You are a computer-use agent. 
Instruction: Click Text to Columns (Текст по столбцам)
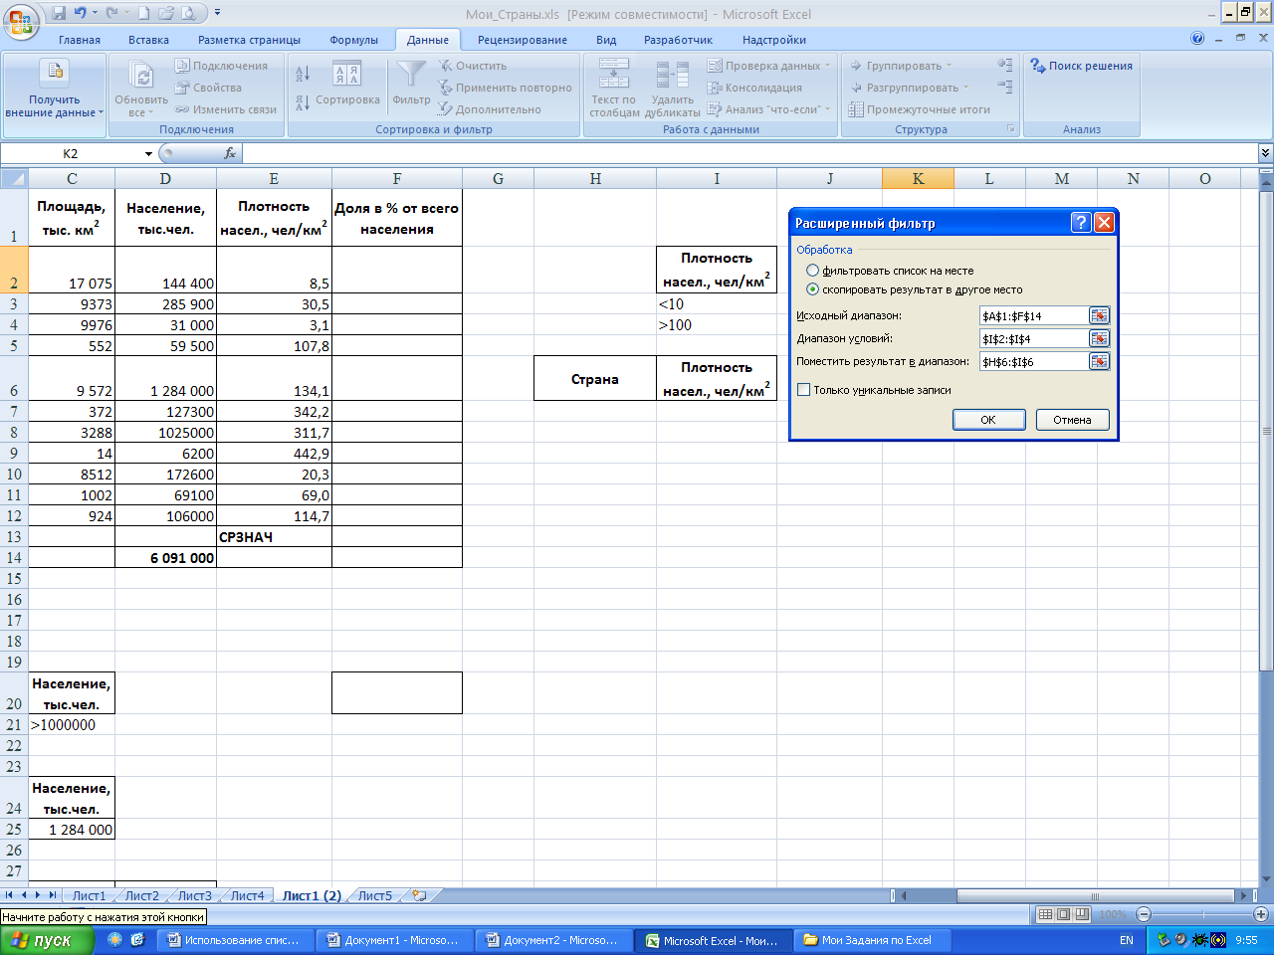614,89
